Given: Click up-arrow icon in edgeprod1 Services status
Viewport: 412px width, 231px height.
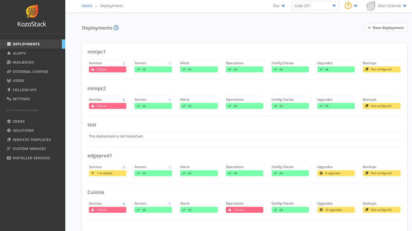Looking at the screenshot, I should click(x=93, y=173).
